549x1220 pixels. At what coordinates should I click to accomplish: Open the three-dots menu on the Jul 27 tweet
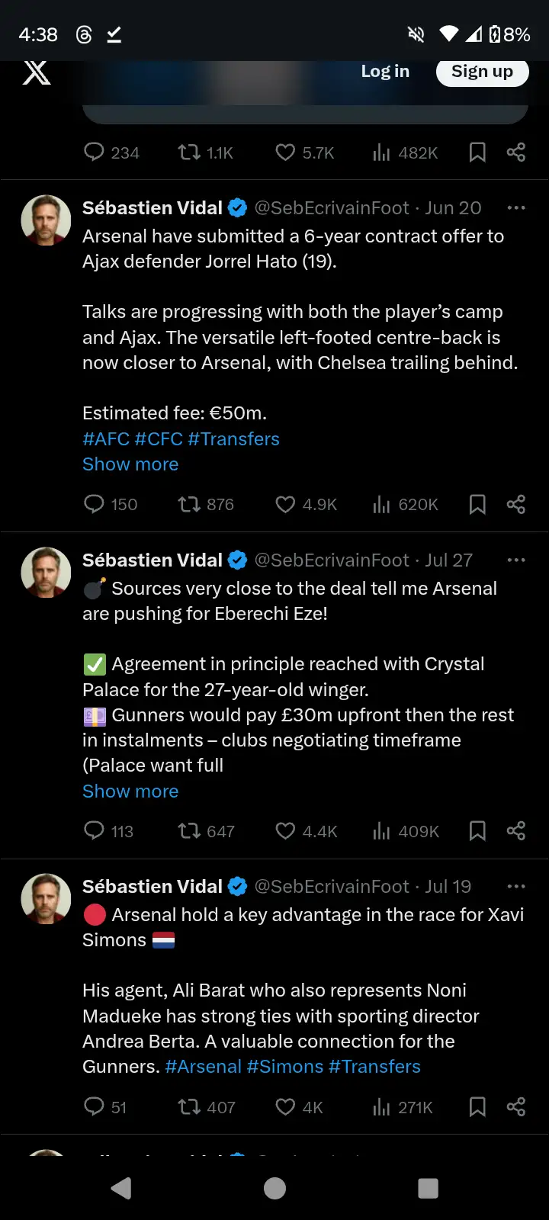click(x=516, y=560)
